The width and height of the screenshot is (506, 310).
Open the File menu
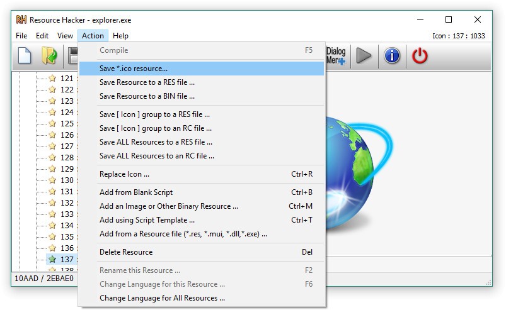click(21, 36)
